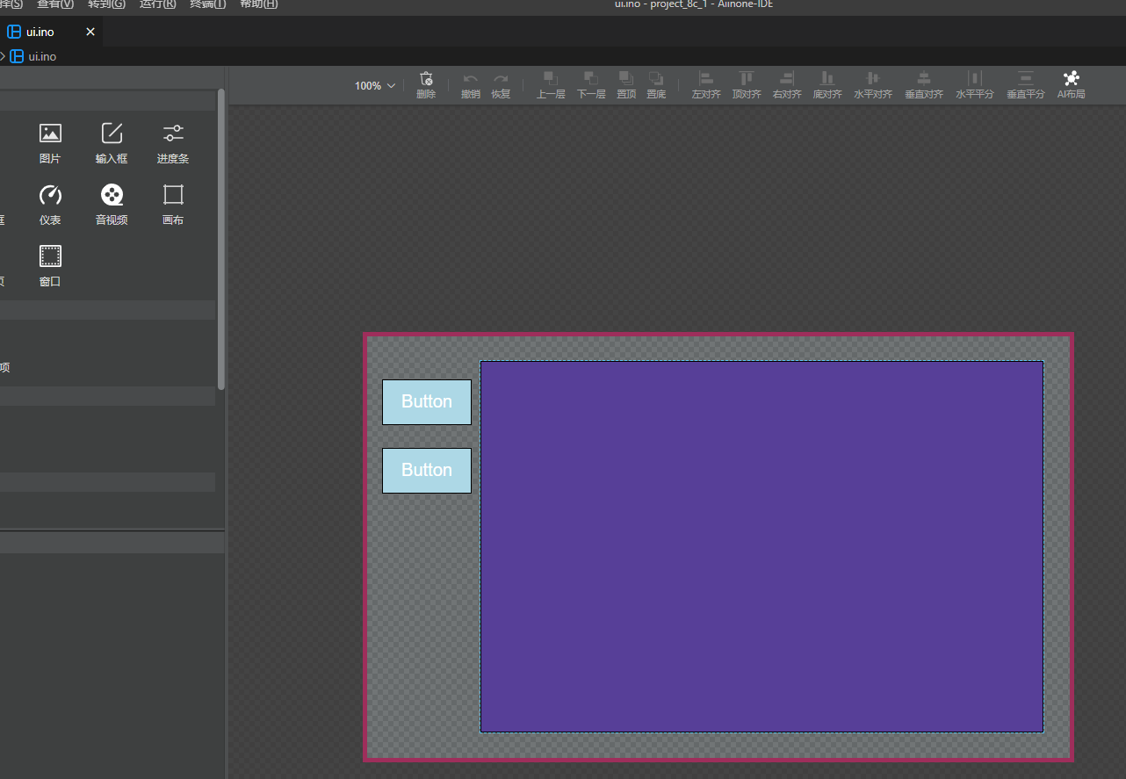Select the lower Button widget on canvas
Viewport: 1126px width, 779px height.
[x=427, y=471]
